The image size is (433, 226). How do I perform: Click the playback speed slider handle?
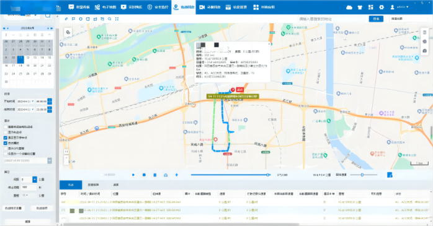click(362, 175)
